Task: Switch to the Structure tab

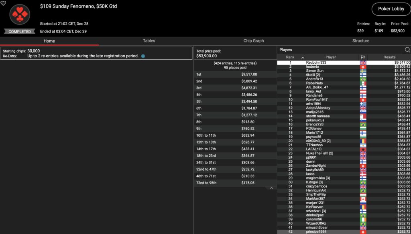Action: [x=360, y=41]
